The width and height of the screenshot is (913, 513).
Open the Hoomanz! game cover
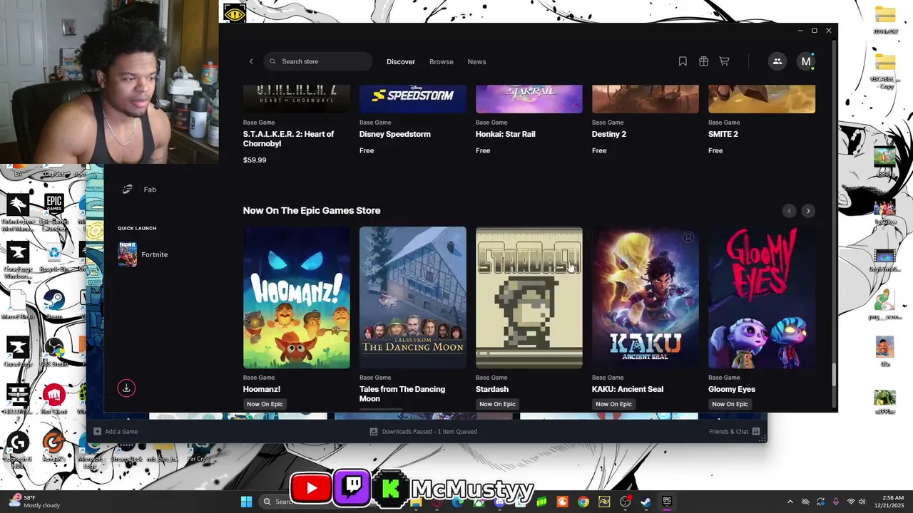[x=297, y=298]
